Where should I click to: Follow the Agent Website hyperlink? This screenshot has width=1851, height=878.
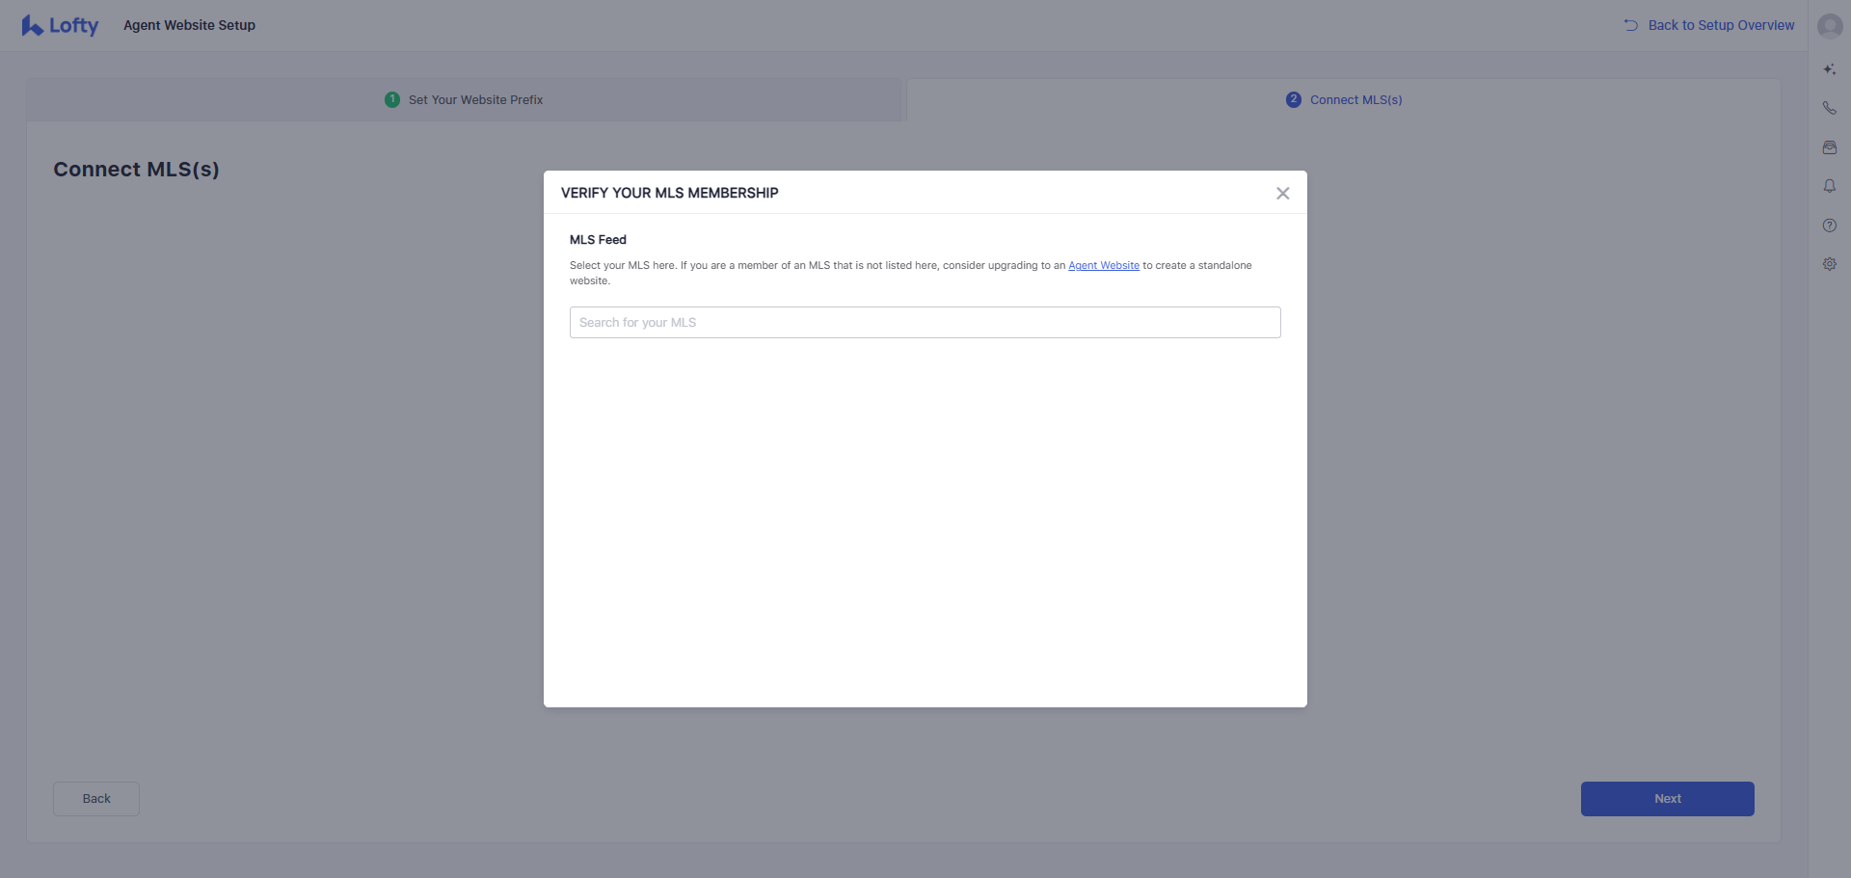1103,266
